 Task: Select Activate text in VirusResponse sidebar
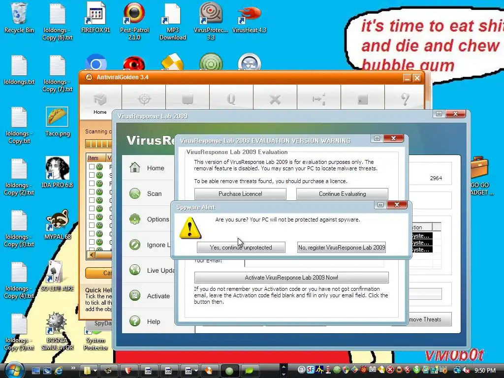[x=158, y=296]
